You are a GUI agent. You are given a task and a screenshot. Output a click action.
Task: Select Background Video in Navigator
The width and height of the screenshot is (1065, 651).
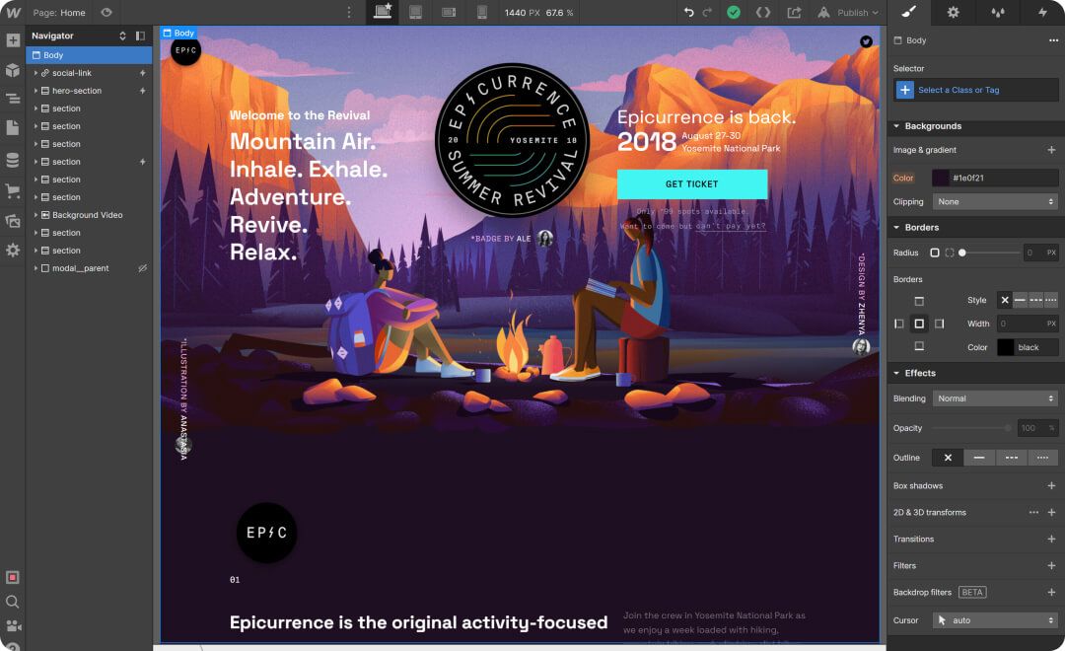click(89, 215)
